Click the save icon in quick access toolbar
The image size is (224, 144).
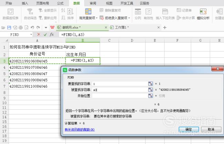pyautogui.click(x=9, y=27)
